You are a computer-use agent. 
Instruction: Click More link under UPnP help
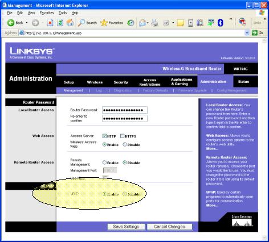coord(212,205)
